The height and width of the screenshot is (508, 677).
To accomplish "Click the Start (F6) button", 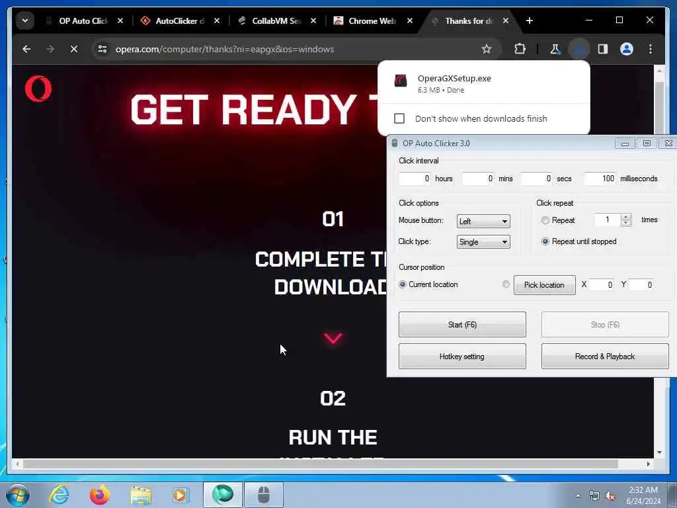I will 462,324.
